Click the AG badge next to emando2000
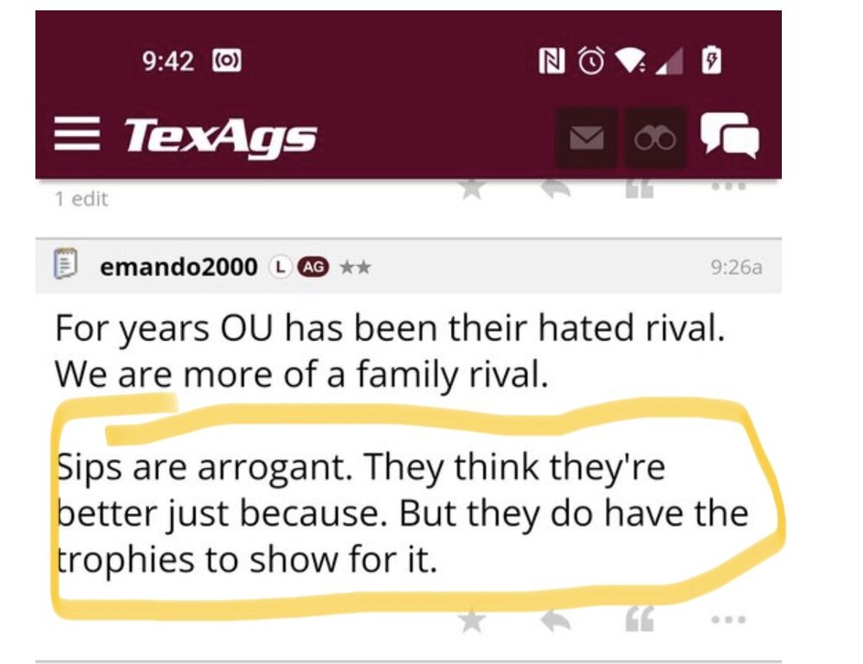This screenshot has height=664, width=863. pos(312,267)
